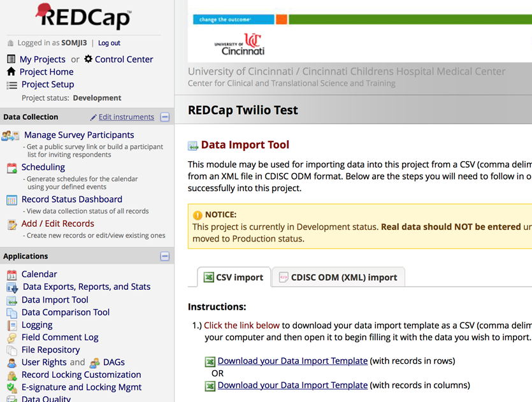Click the Field Comment Log icon

pos(12,338)
